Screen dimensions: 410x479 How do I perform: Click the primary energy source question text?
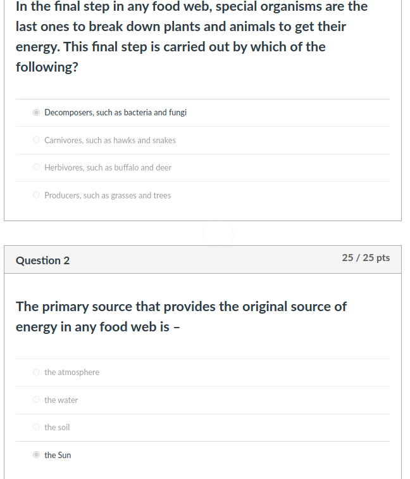181,317
